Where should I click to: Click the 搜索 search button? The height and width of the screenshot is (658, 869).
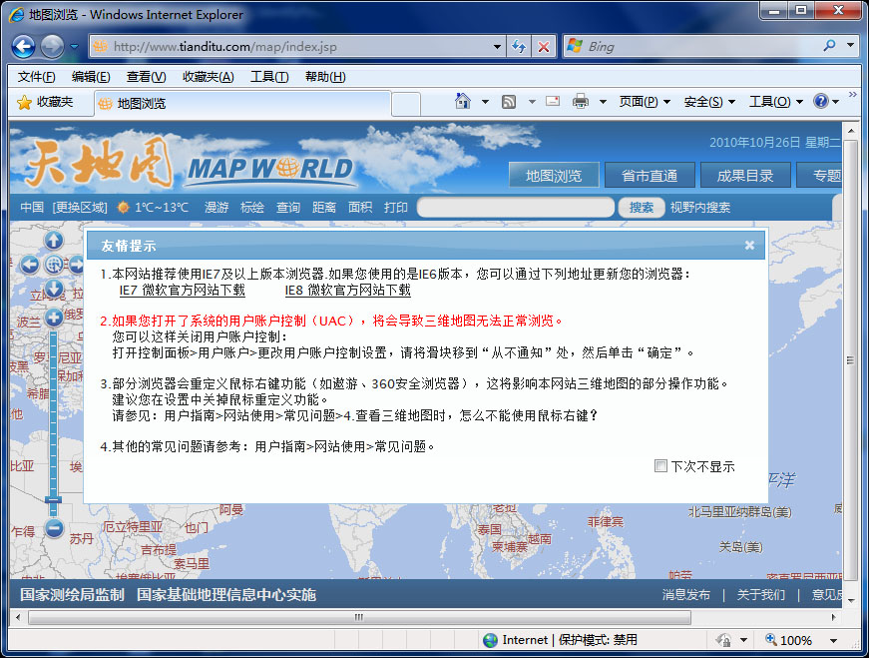642,207
